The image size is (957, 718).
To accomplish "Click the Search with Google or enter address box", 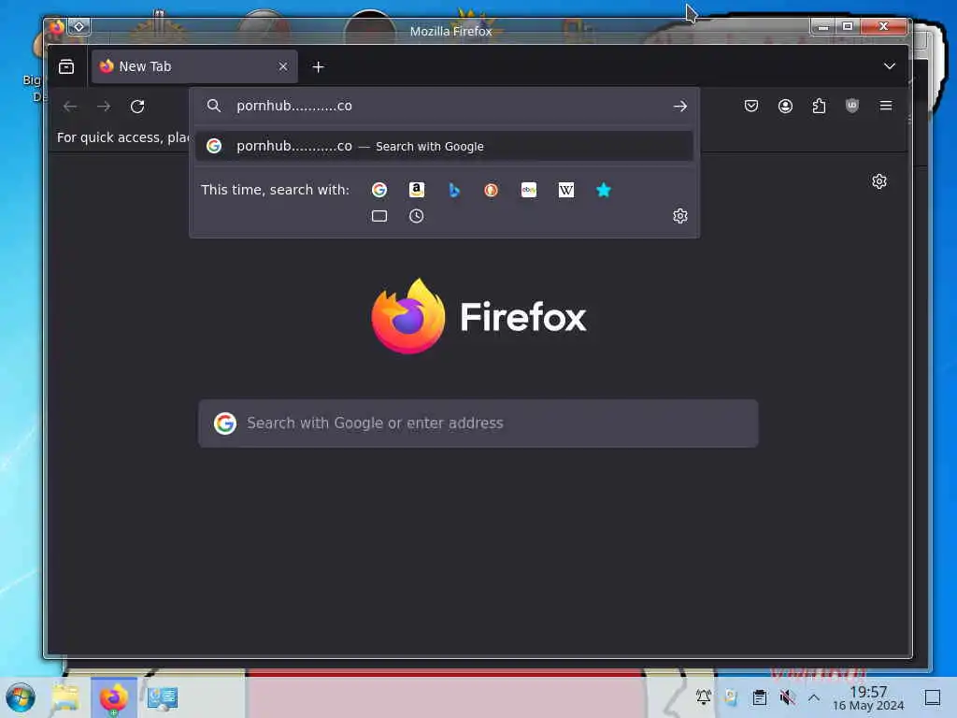I will [478, 424].
